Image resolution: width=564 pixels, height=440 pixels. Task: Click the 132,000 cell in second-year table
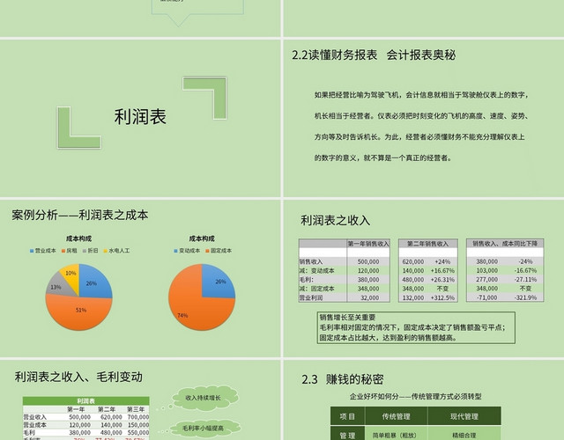tap(413, 297)
